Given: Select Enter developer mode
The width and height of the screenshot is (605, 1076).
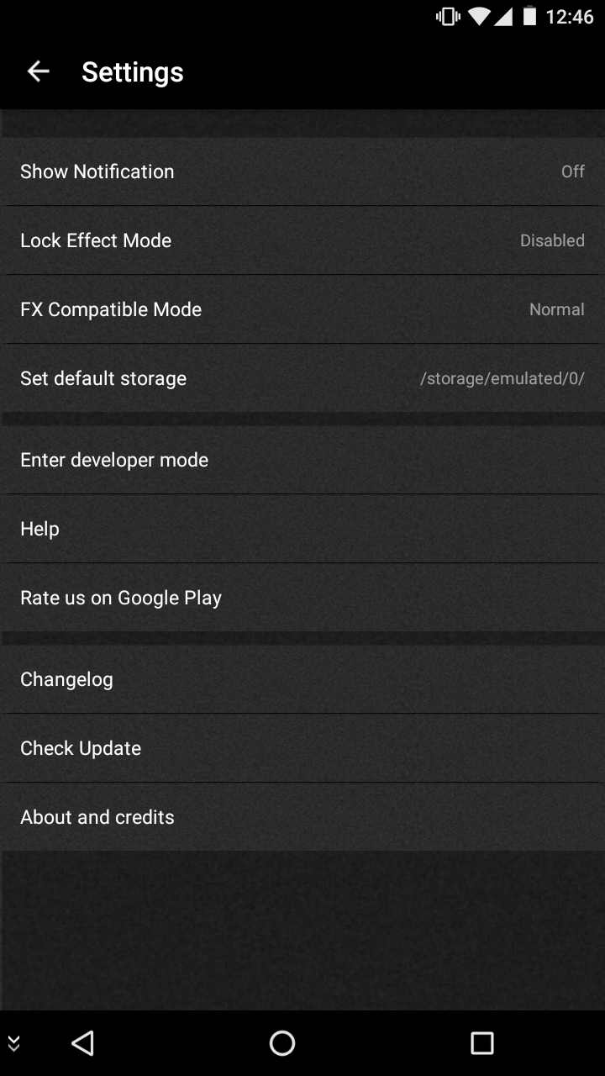Looking at the screenshot, I should click(302, 460).
